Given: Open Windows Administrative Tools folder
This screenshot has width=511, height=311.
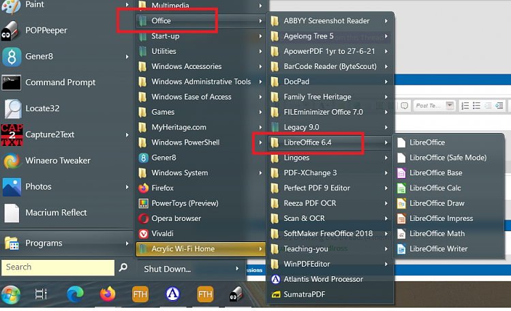Looking at the screenshot, I should tap(200, 82).
